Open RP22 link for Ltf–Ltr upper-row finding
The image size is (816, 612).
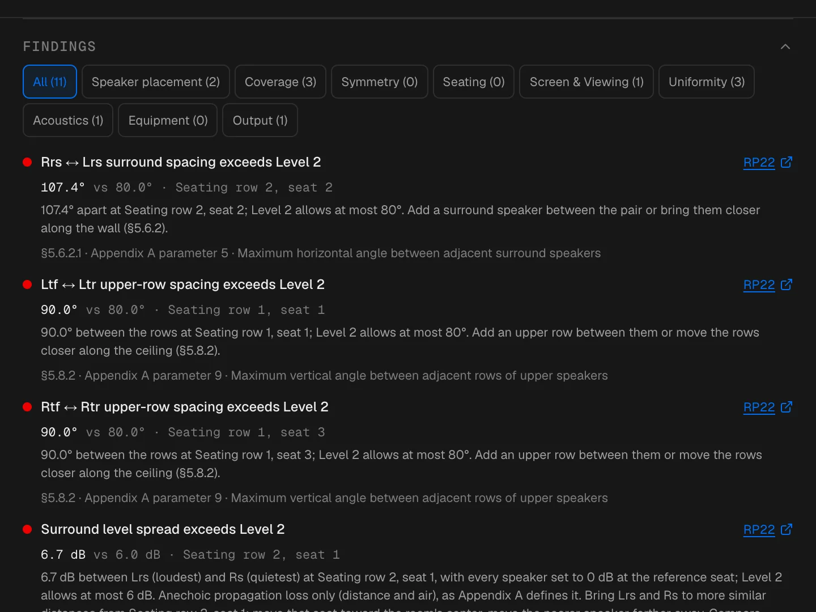[x=759, y=285]
